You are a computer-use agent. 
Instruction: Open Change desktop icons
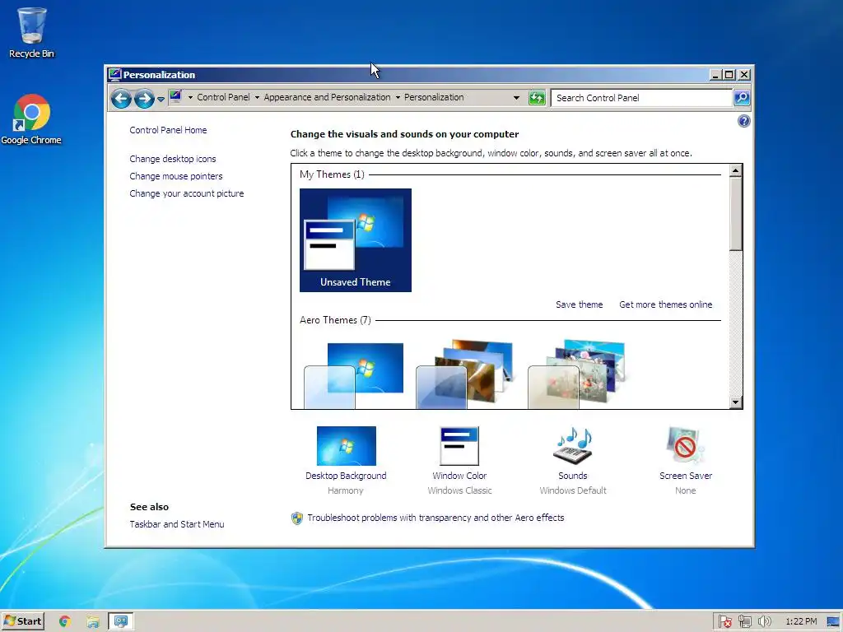pos(173,159)
